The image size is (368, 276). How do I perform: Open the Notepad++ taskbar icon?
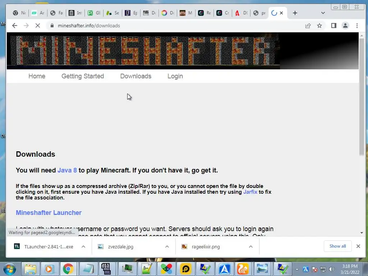[147, 269]
